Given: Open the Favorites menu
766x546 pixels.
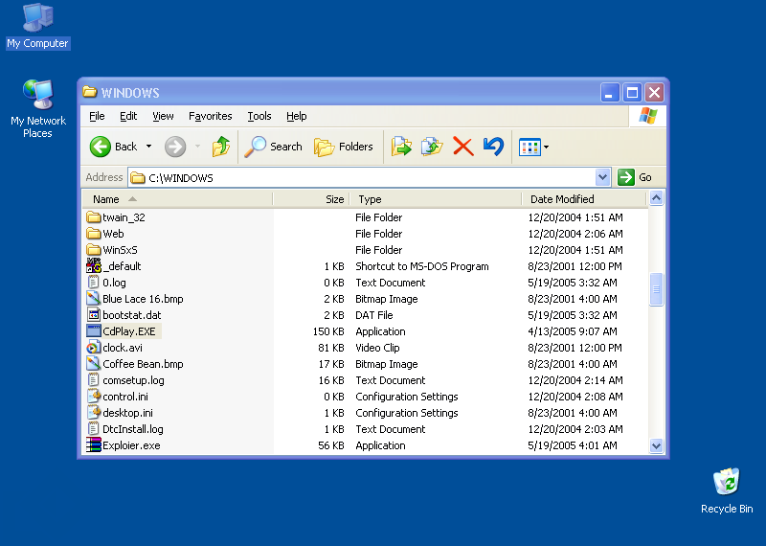Looking at the screenshot, I should (210, 116).
